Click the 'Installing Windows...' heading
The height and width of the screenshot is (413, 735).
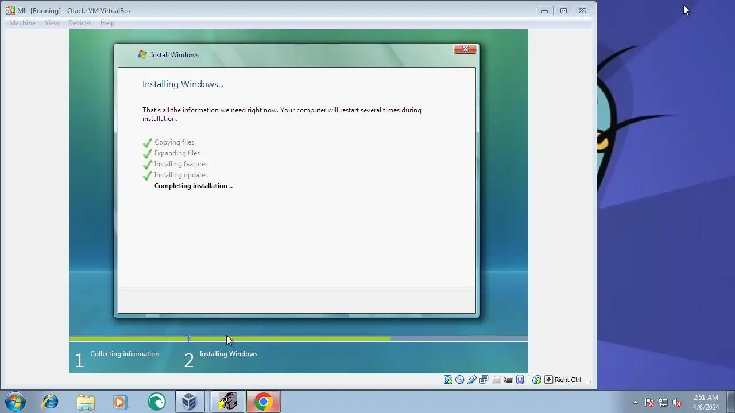[183, 84]
